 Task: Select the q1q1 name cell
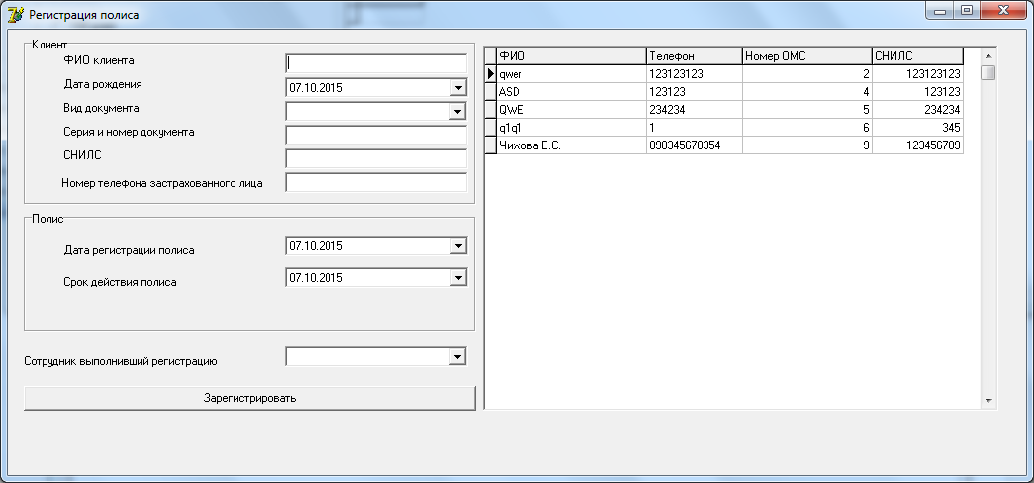click(x=571, y=128)
